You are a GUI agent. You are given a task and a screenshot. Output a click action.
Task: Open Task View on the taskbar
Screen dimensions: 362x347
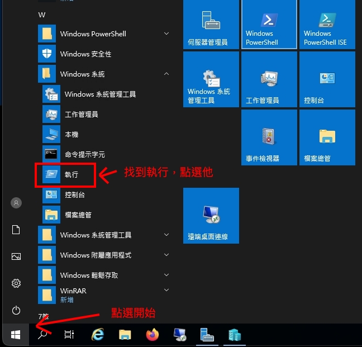pos(69,334)
